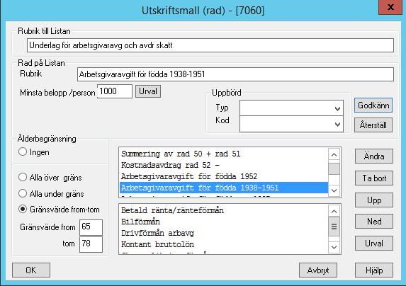Viewport: 406px width, 286px height.
Task: Select Alla över gräns radio option
Action: pos(23,178)
